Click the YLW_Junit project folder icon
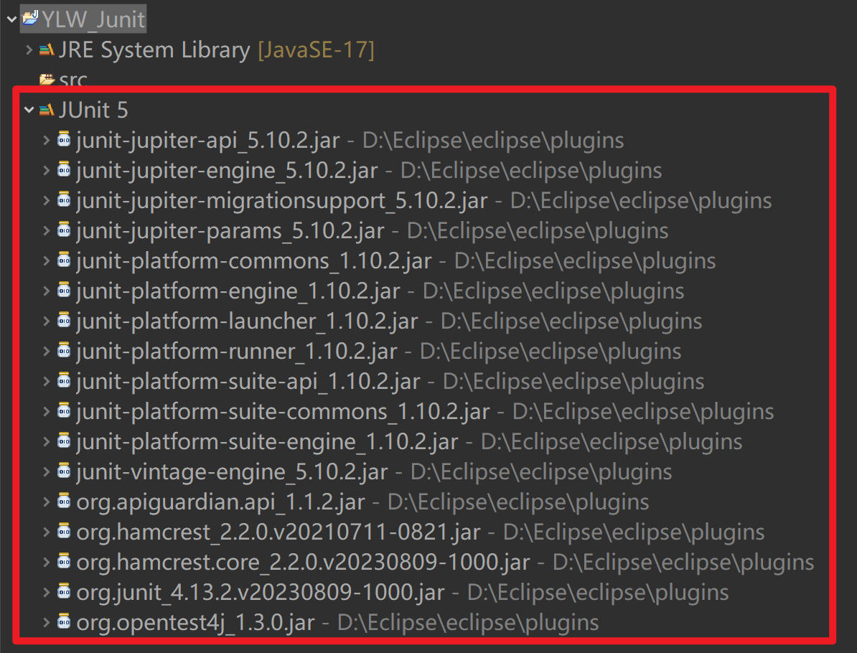 30,18
